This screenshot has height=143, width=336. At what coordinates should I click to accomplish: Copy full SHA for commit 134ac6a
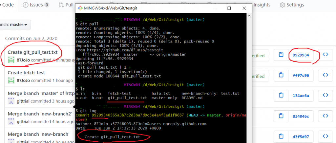coord(281,96)
